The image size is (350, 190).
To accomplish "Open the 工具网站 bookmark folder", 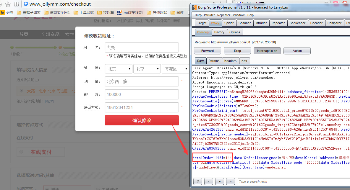I will tap(84, 13).
